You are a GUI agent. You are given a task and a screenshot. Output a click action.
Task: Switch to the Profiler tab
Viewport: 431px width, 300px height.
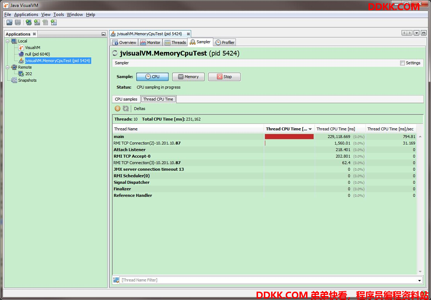(225, 42)
